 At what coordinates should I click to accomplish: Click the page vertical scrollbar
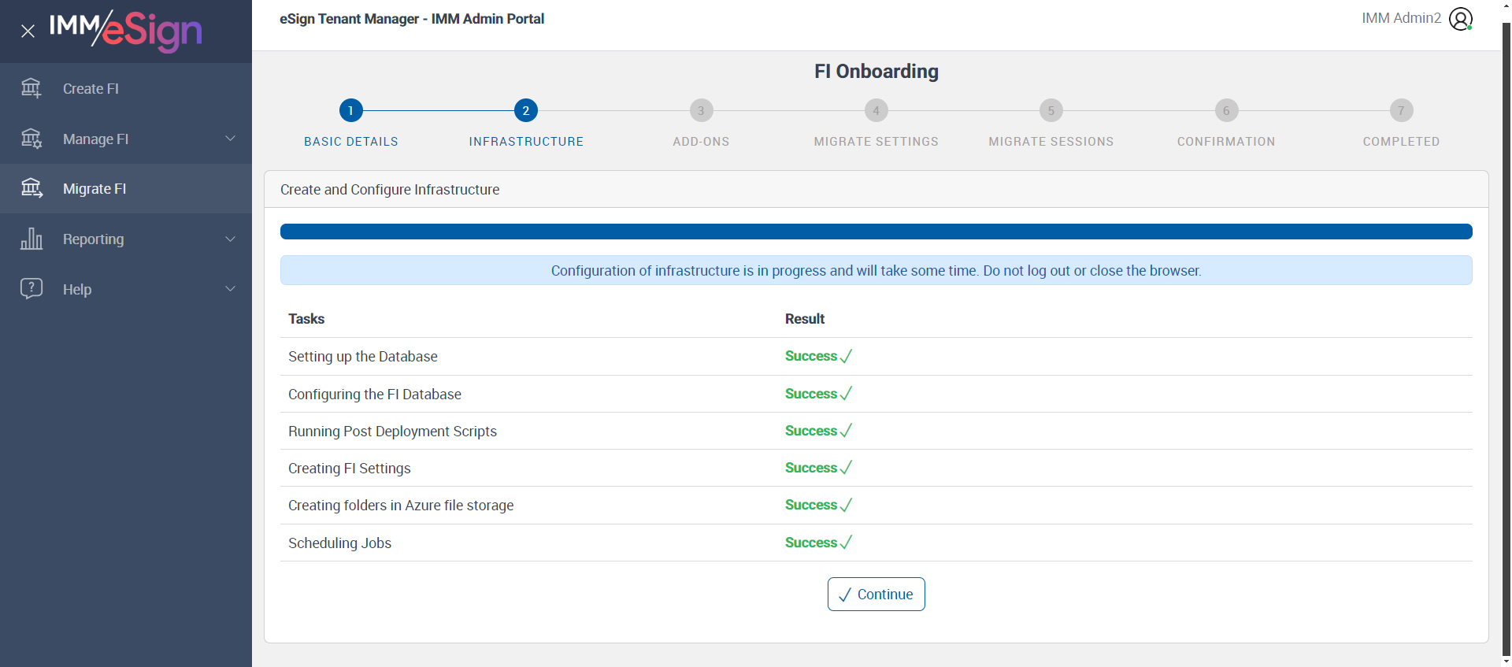coord(1506,339)
